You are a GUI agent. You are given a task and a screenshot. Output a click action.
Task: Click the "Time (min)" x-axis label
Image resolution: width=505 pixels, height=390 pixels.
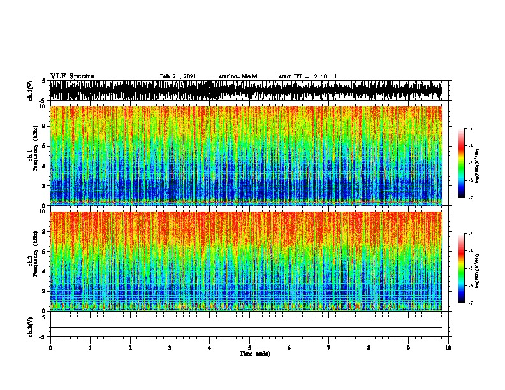pos(255,354)
